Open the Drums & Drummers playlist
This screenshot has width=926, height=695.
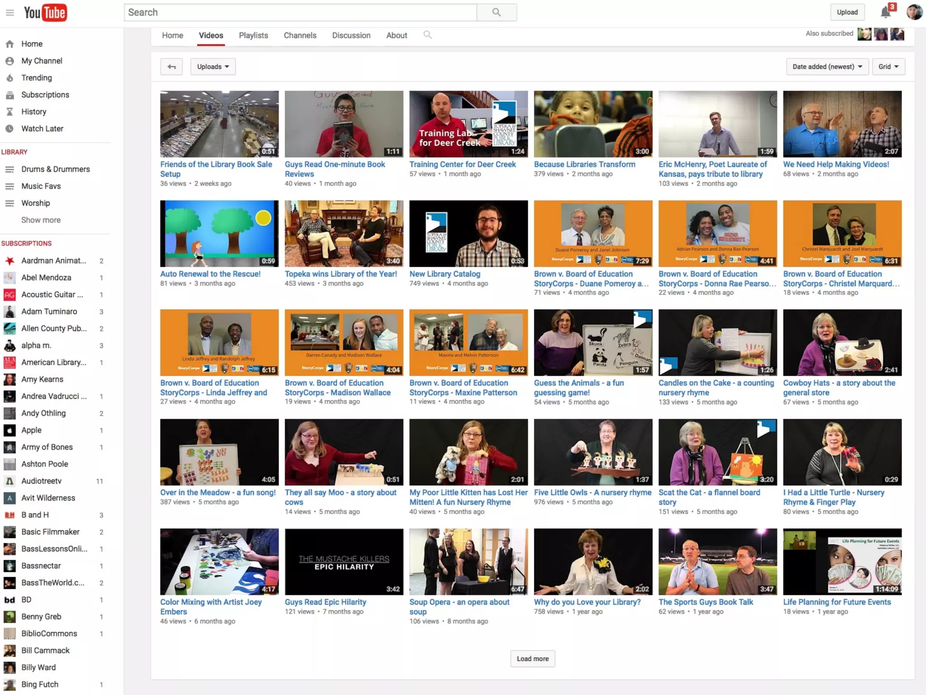55,169
